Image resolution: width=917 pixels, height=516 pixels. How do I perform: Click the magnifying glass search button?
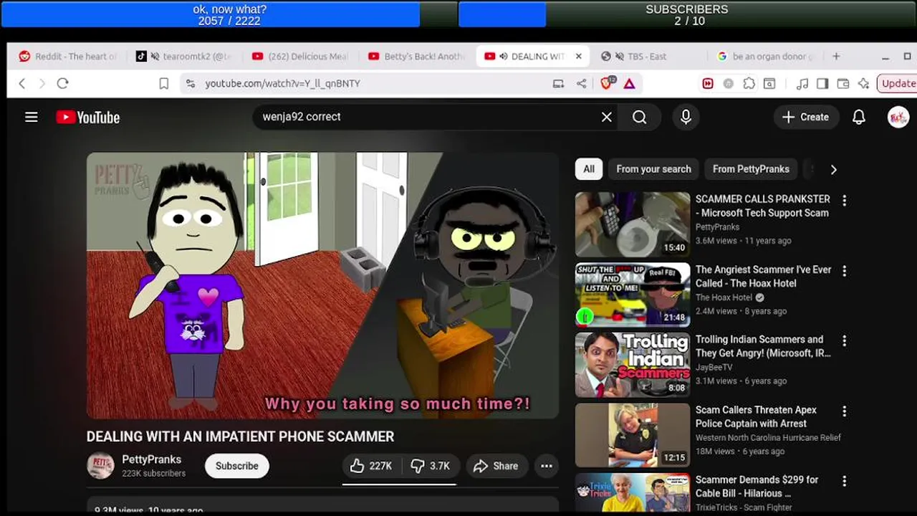(x=640, y=117)
